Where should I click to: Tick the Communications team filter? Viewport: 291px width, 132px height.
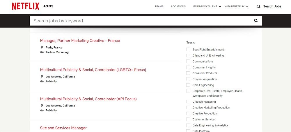click(188, 61)
